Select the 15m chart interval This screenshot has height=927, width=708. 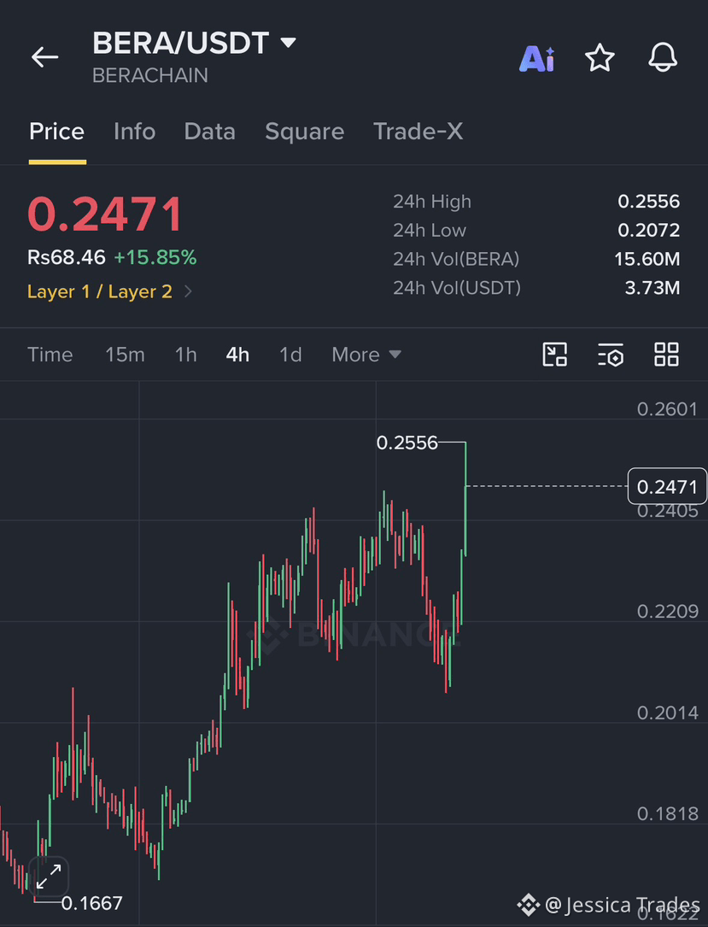pyautogui.click(x=125, y=355)
